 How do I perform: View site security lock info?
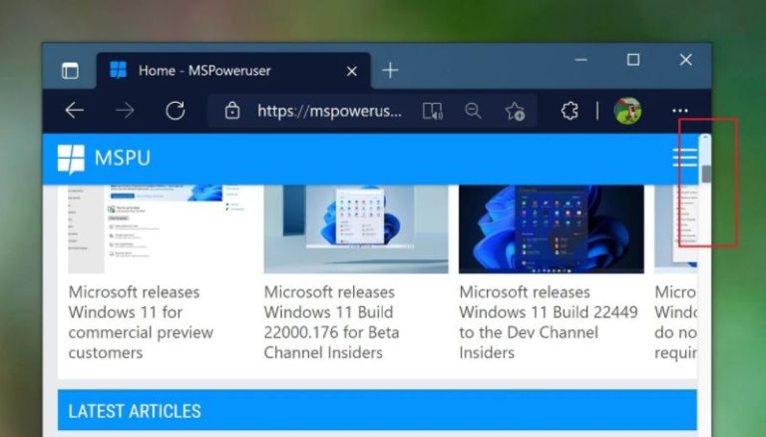click(232, 111)
